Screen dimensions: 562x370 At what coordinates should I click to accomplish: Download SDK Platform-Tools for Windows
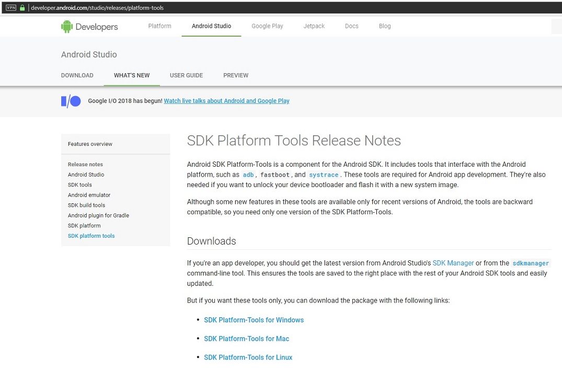pos(254,320)
